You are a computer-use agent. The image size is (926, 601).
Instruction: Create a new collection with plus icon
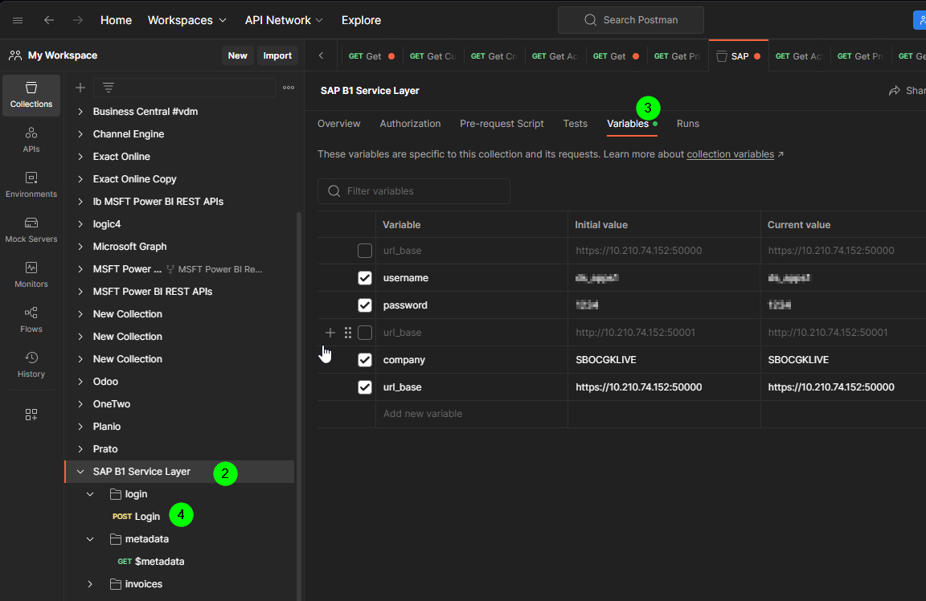(x=80, y=88)
